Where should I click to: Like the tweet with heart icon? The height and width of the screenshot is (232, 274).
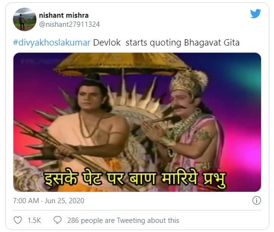pyautogui.click(x=18, y=220)
